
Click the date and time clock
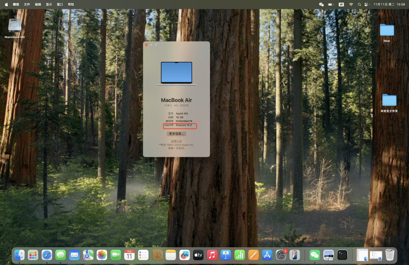tap(389, 4)
